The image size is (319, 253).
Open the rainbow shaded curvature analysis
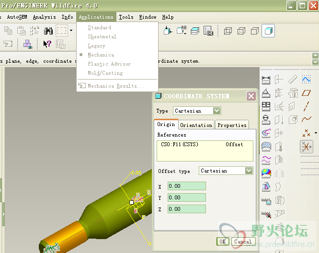click(x=266, y=173)
